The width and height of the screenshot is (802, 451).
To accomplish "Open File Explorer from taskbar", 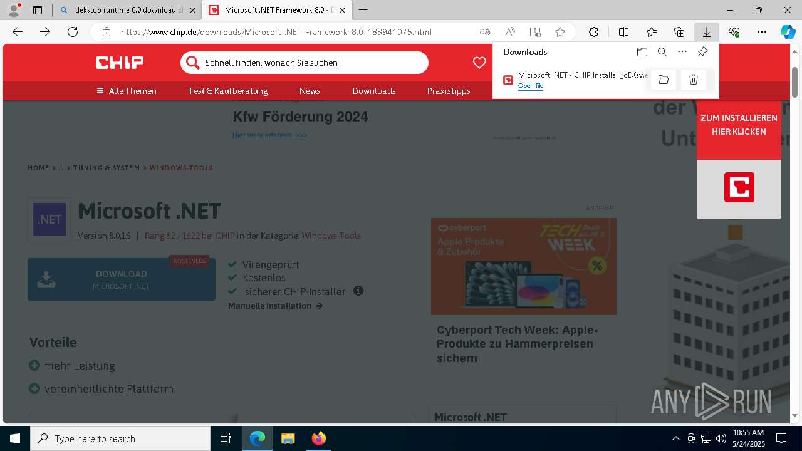I will 288,438.
